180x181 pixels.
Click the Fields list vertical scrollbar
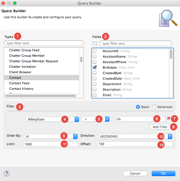171,54
